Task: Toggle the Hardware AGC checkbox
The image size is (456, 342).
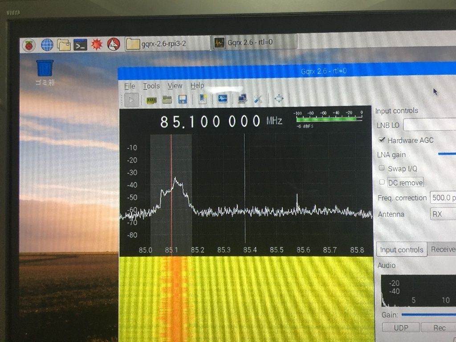Action: 382,140
